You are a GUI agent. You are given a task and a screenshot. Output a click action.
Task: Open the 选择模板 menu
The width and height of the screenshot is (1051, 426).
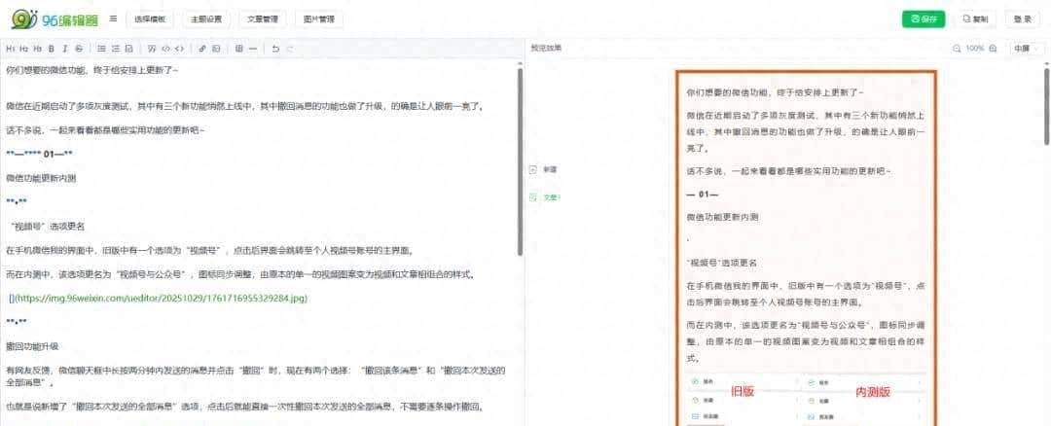[x=150, y=19]
